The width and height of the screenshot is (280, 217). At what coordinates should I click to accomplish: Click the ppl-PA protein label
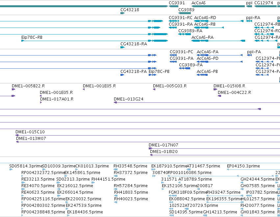pos(254,52)
